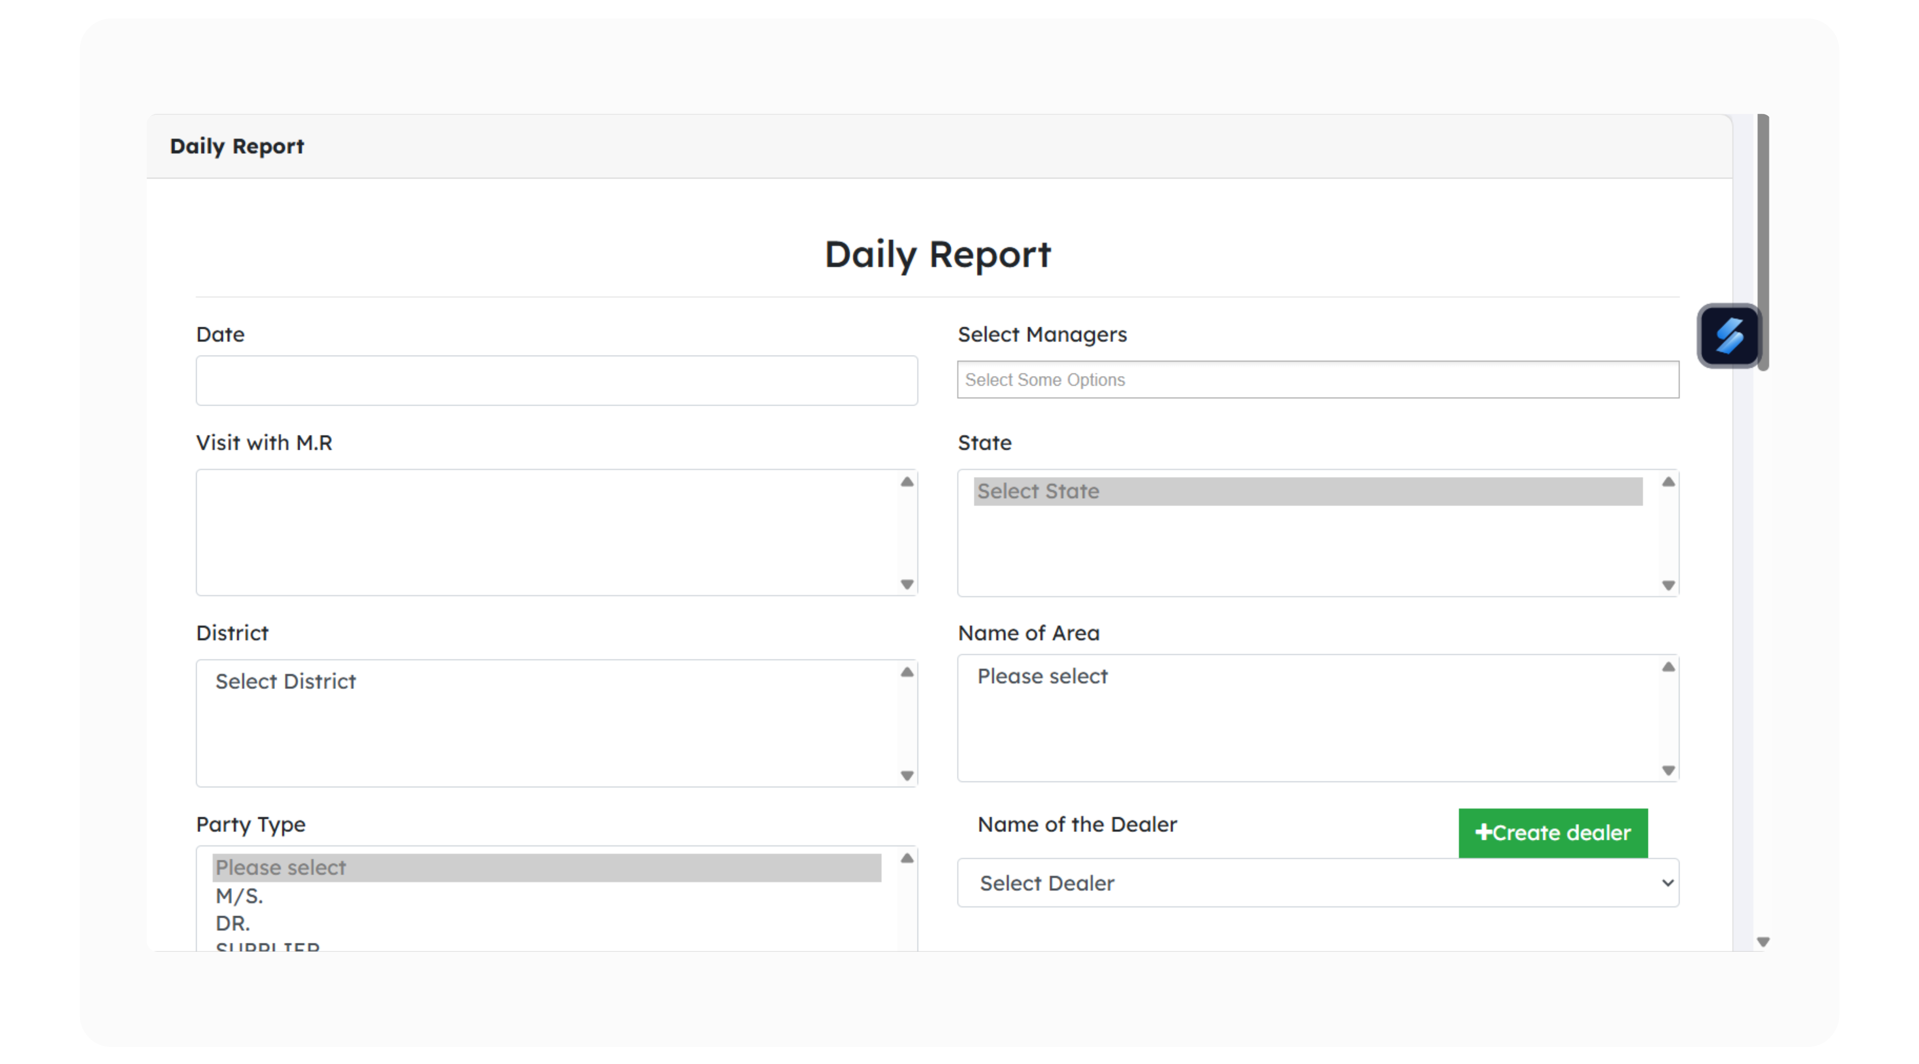
Task: Pick Please select in Party Type list
Action: pos(546,867)
